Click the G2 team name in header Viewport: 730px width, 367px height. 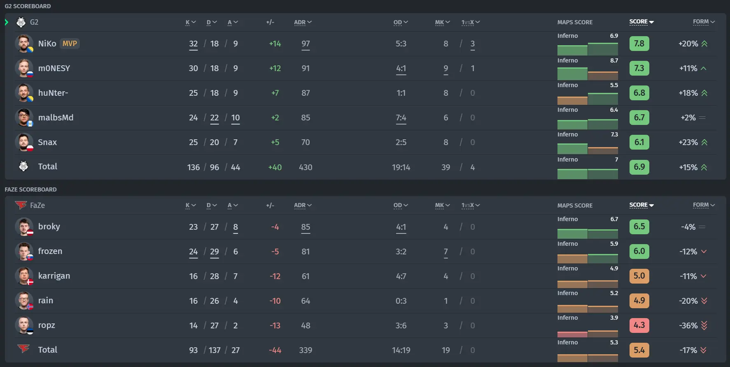point(34,22)
